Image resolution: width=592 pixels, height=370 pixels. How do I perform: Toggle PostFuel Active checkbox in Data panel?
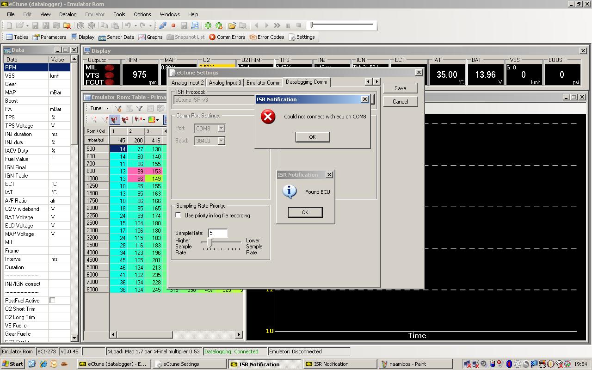click(x=52, y=301)
